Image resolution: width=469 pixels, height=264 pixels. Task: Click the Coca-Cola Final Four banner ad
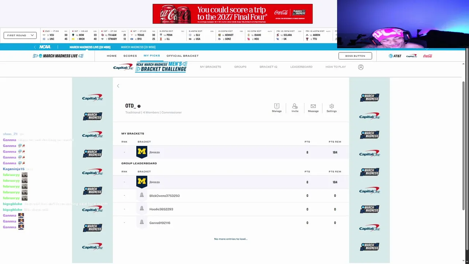click(x=233, y=14)
